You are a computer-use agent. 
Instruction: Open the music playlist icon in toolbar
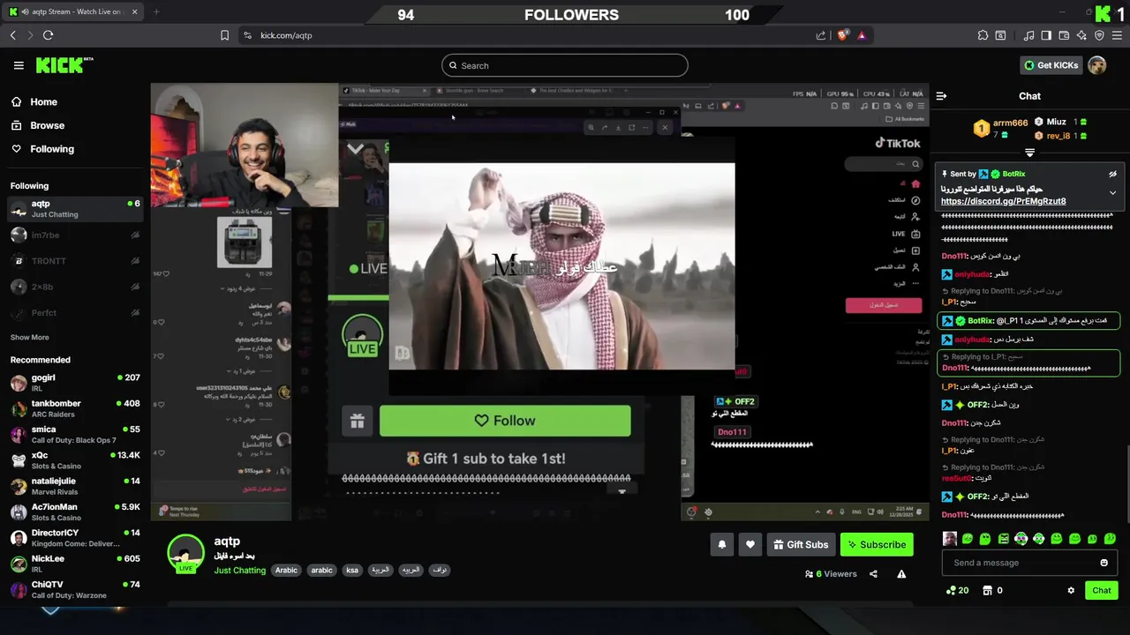point(1028,35)
